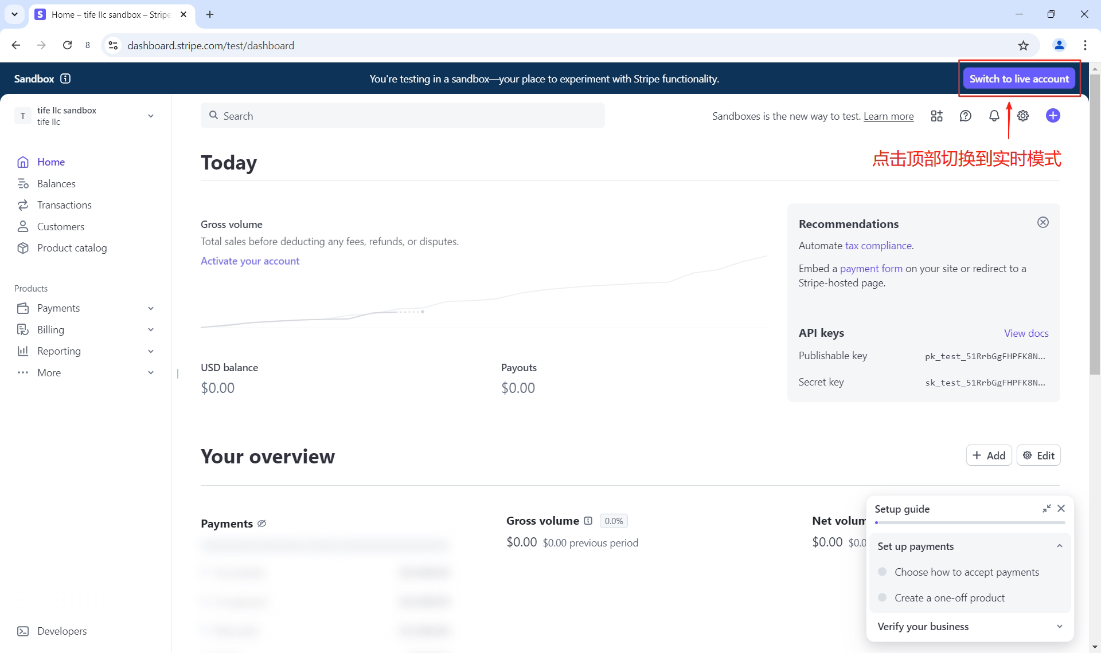This screenshot has width=1101, height=653.
Task: Click 'Switch to live account' button
Action: pos(1019,78)
